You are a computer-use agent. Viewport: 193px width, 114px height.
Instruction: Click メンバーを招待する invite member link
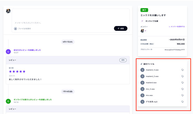point(177,26)
